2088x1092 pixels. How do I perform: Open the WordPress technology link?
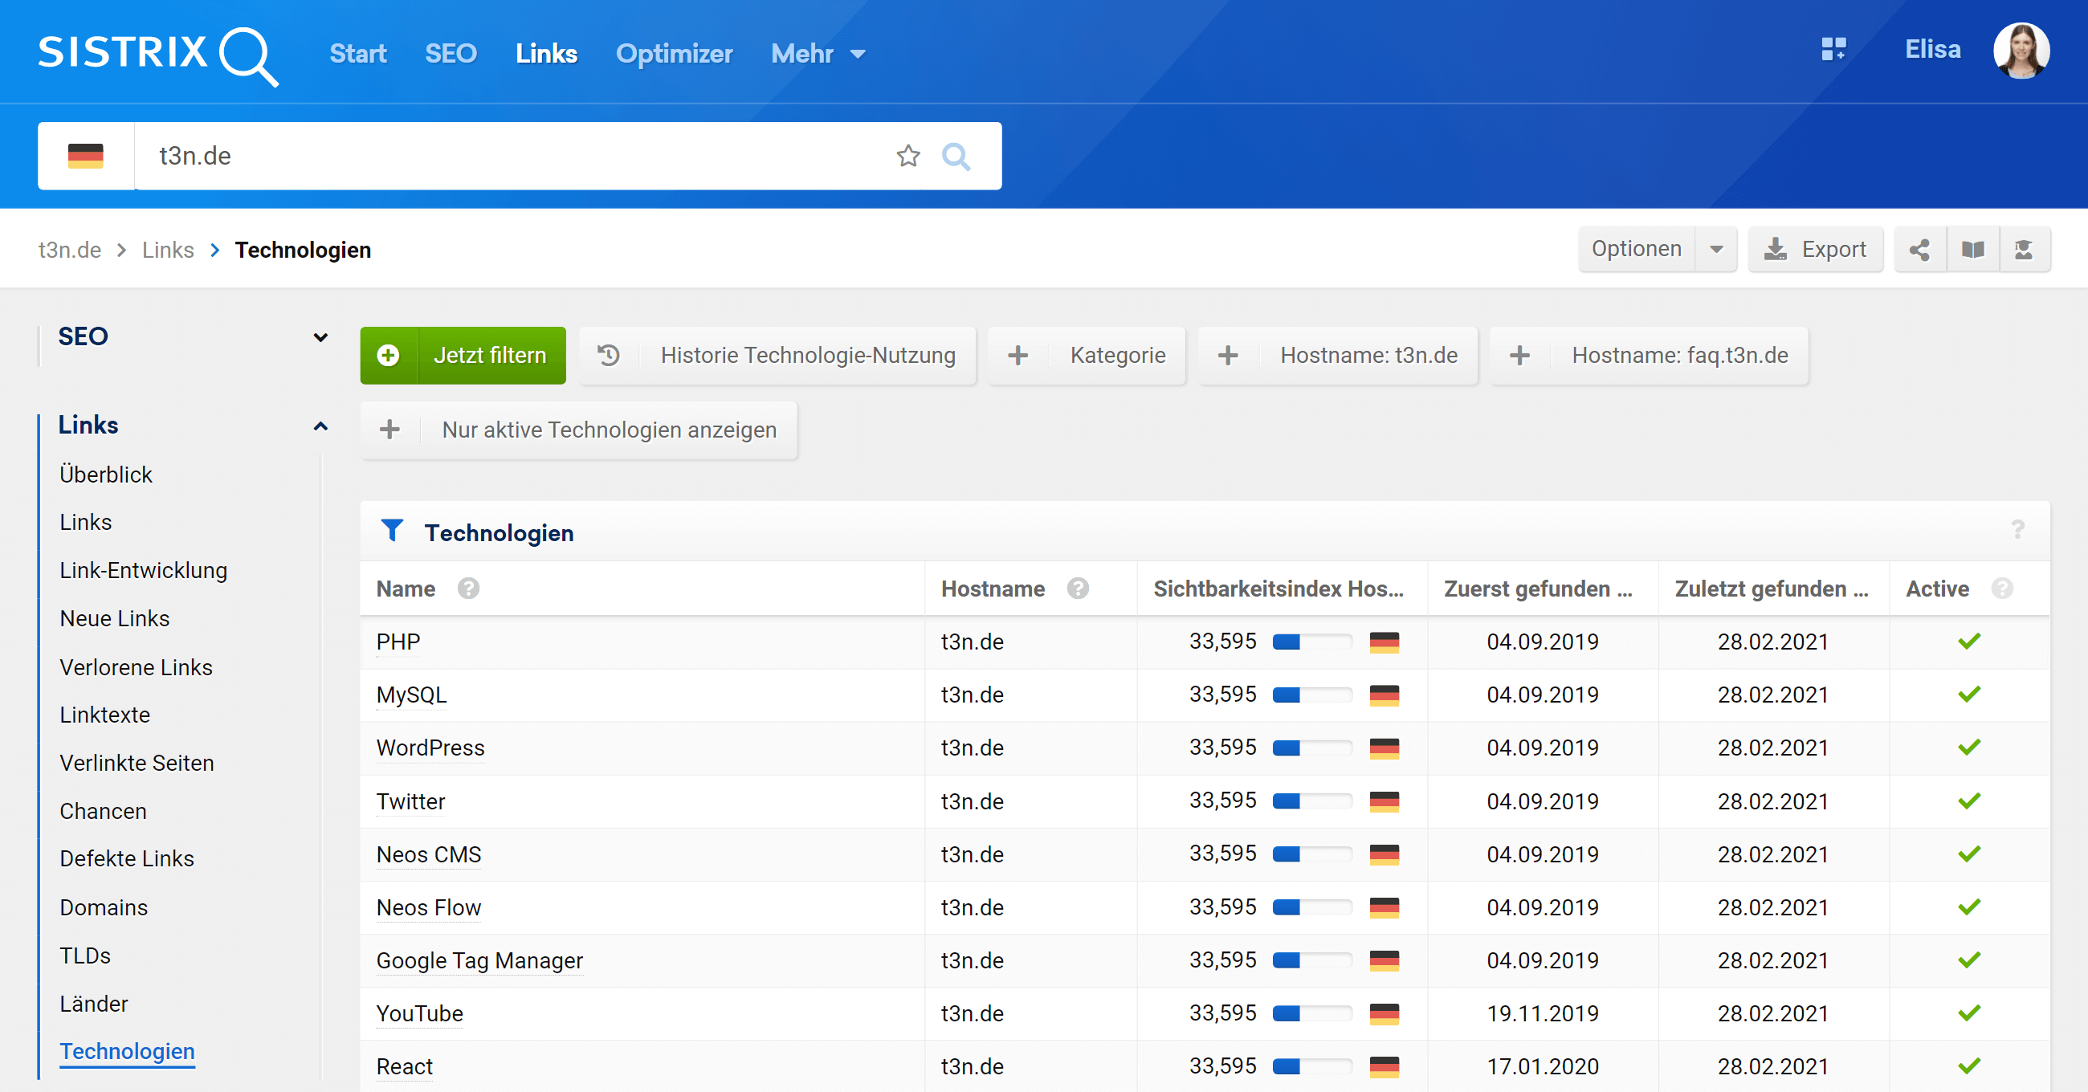(x=430, y=748)
